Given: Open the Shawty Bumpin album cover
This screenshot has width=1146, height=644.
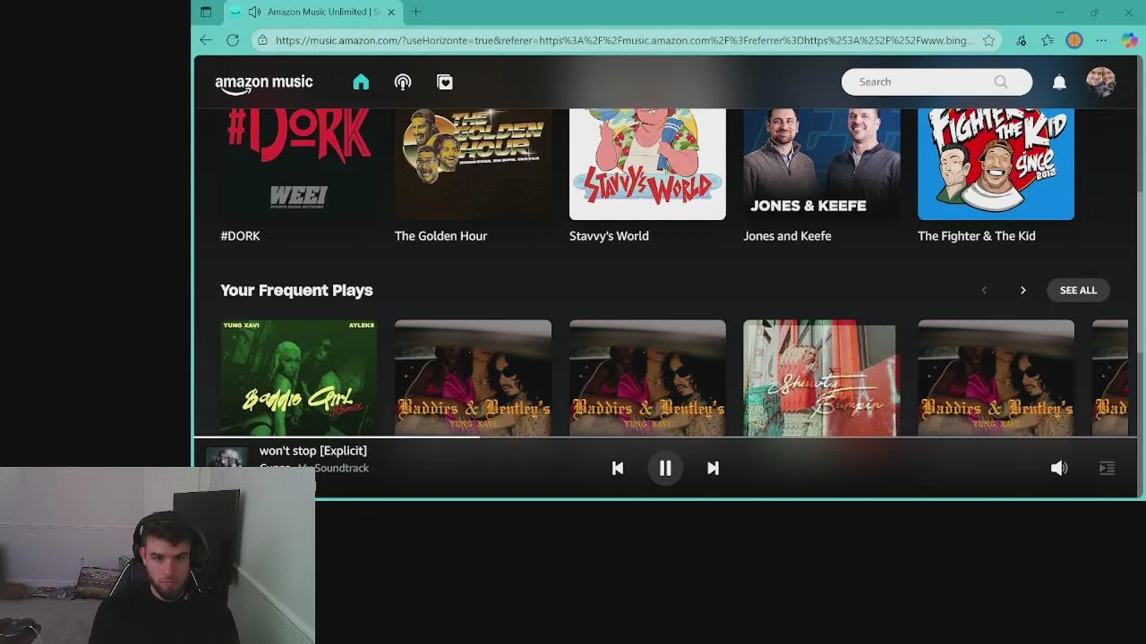Looking at the screenshot, I should [821, 377].
